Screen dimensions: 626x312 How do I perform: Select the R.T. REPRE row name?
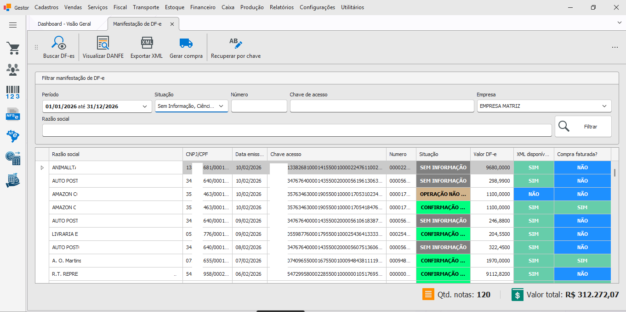(x=115, y=274)
